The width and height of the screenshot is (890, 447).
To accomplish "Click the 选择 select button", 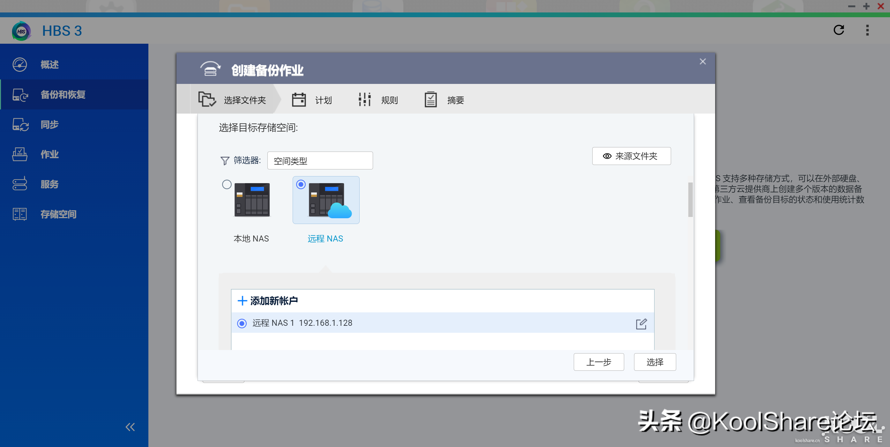I will coord(655,362).
